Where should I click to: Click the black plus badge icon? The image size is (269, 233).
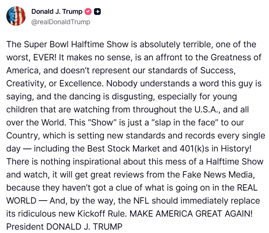point(97,12)
